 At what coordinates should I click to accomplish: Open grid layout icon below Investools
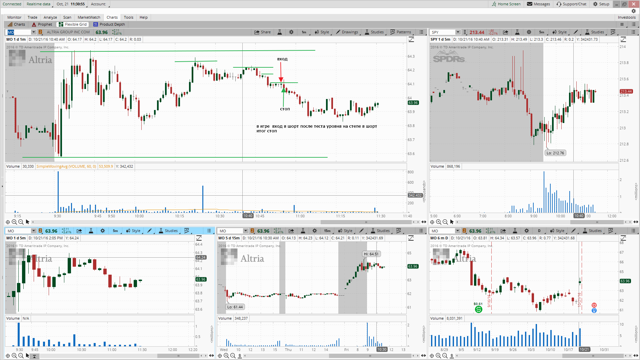coord(622,24)
